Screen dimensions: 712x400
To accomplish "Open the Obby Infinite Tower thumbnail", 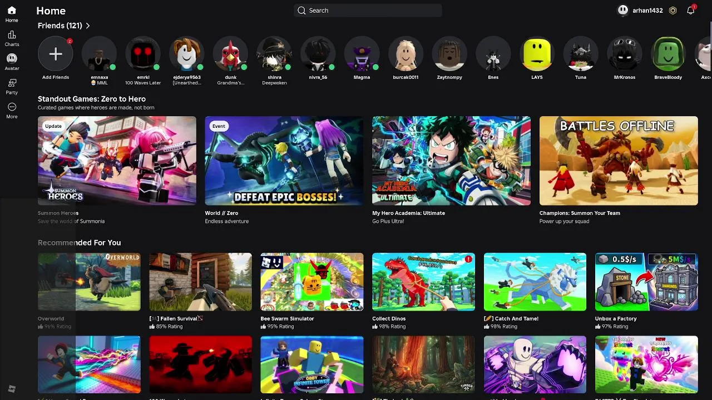I will click(x=312, y=364).
